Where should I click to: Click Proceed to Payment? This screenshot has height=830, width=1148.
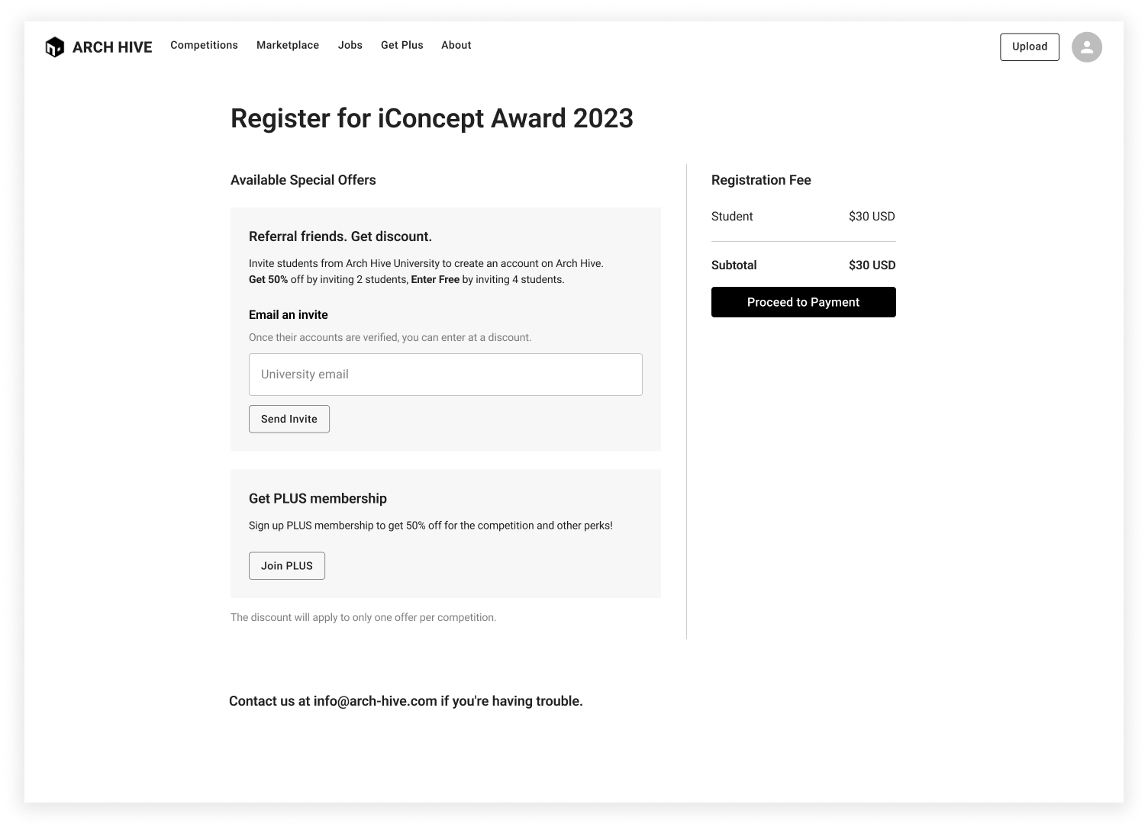click(804, 302)
